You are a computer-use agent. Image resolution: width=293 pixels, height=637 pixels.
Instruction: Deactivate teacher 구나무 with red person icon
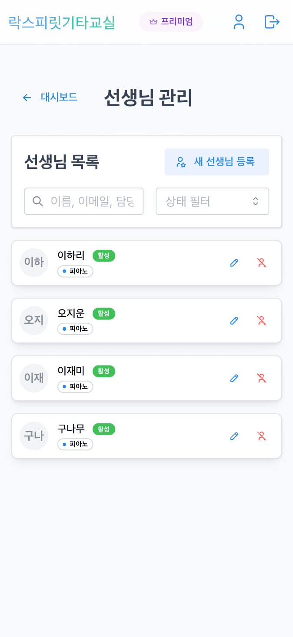tap(261, 436)
